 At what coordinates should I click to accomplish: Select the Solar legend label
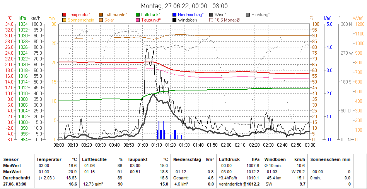coord(109,20)
